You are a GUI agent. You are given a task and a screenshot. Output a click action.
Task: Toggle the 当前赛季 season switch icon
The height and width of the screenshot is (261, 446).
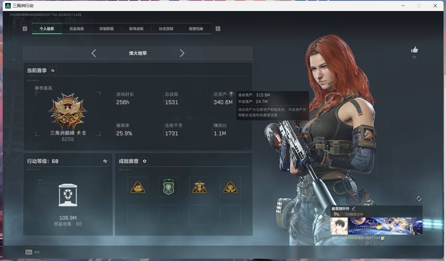pos(53,70)
